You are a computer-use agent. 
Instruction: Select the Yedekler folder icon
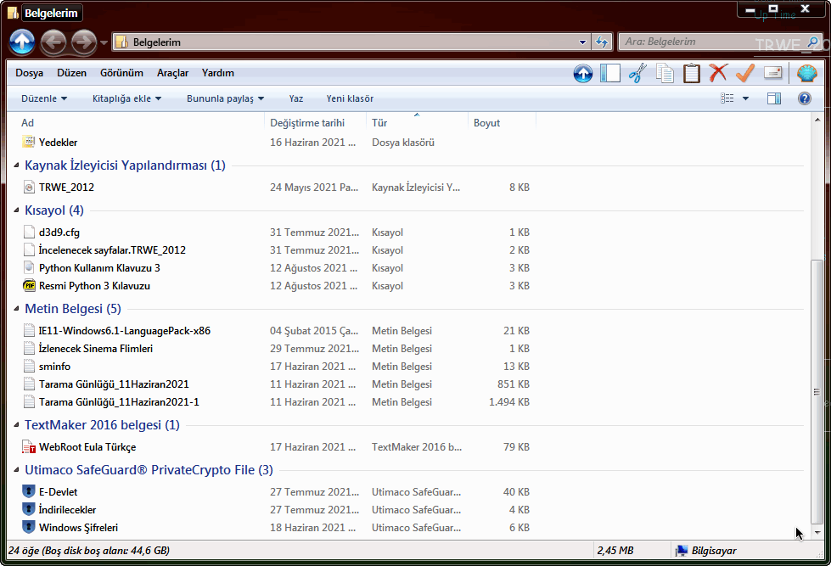29,142
